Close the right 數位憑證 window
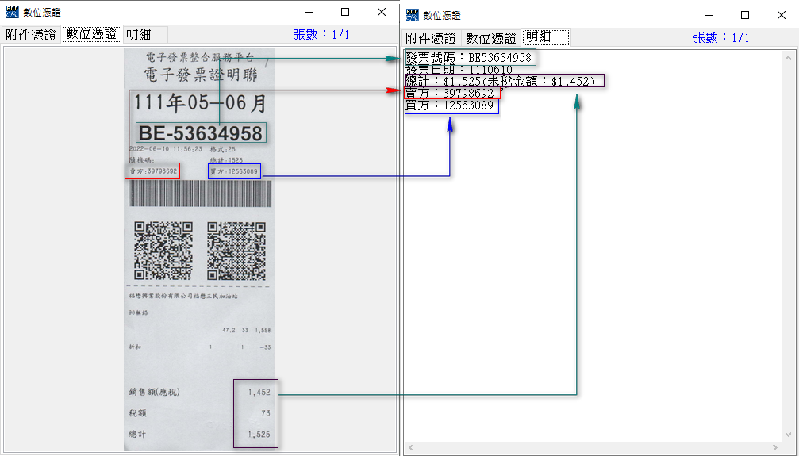This screenshot has height=456, width=799. (x=782, y=15)
